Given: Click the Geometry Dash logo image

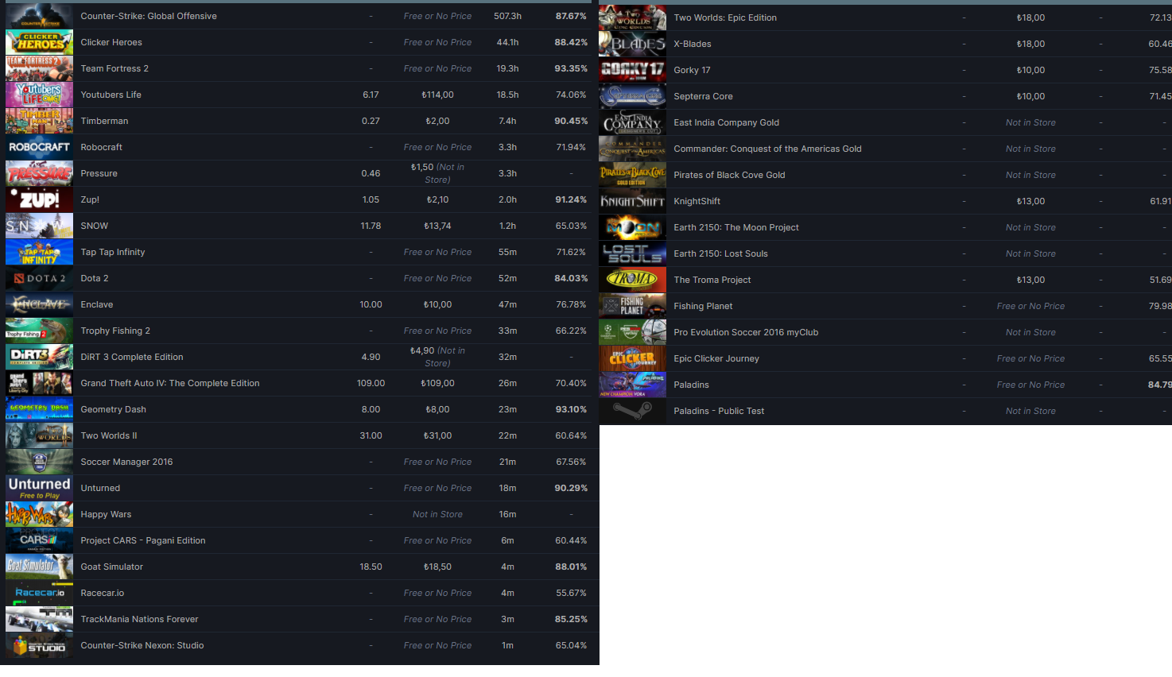Looking at the screenshot, I should click(39, 409).
